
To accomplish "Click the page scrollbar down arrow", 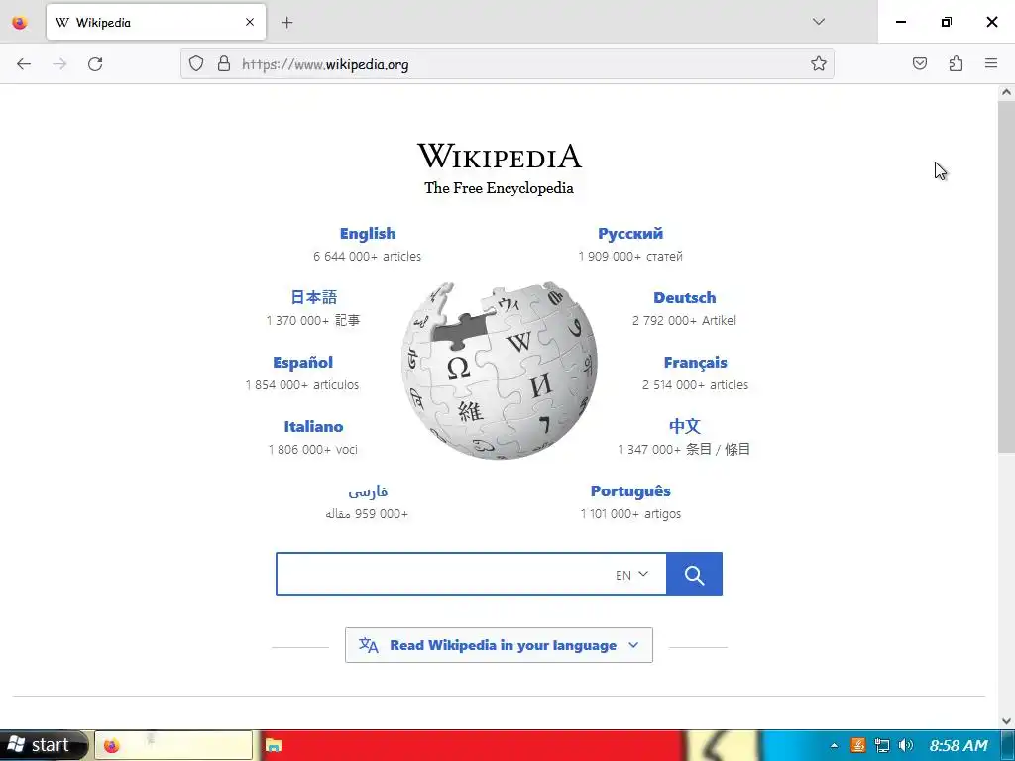I will (x=1006, y=720).
